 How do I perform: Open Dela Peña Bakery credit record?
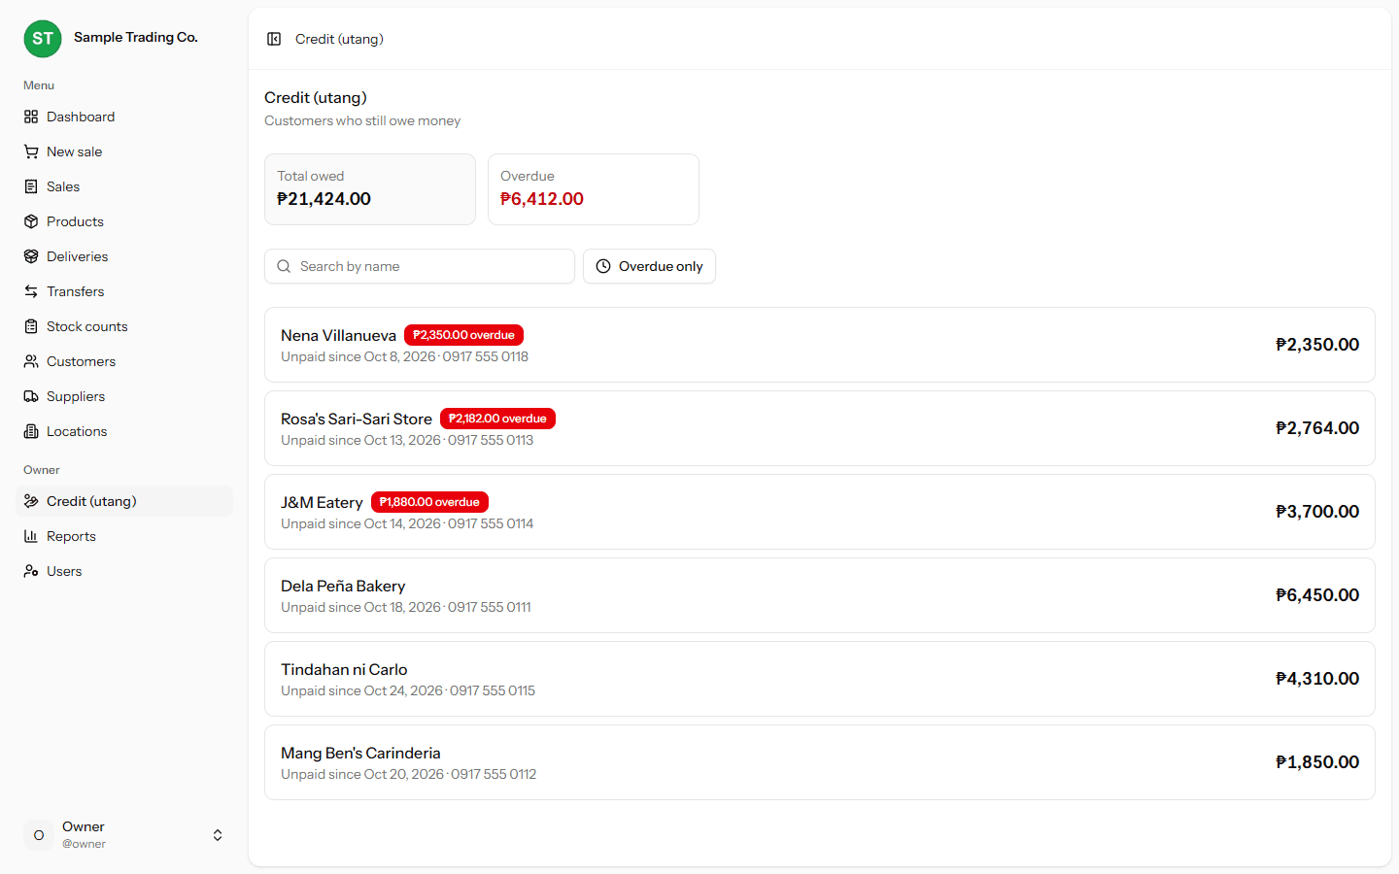tap(820, 595)
